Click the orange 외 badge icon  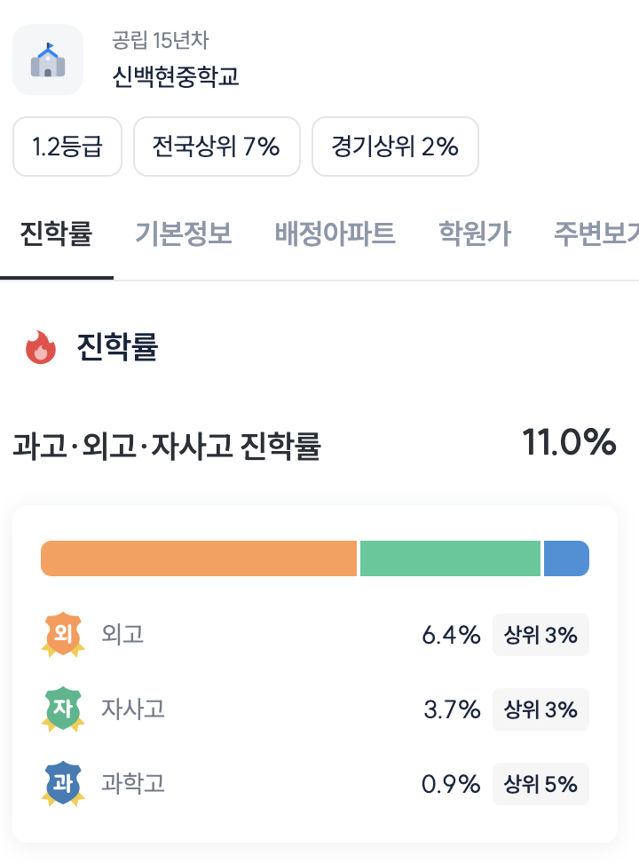click(63, 635)
